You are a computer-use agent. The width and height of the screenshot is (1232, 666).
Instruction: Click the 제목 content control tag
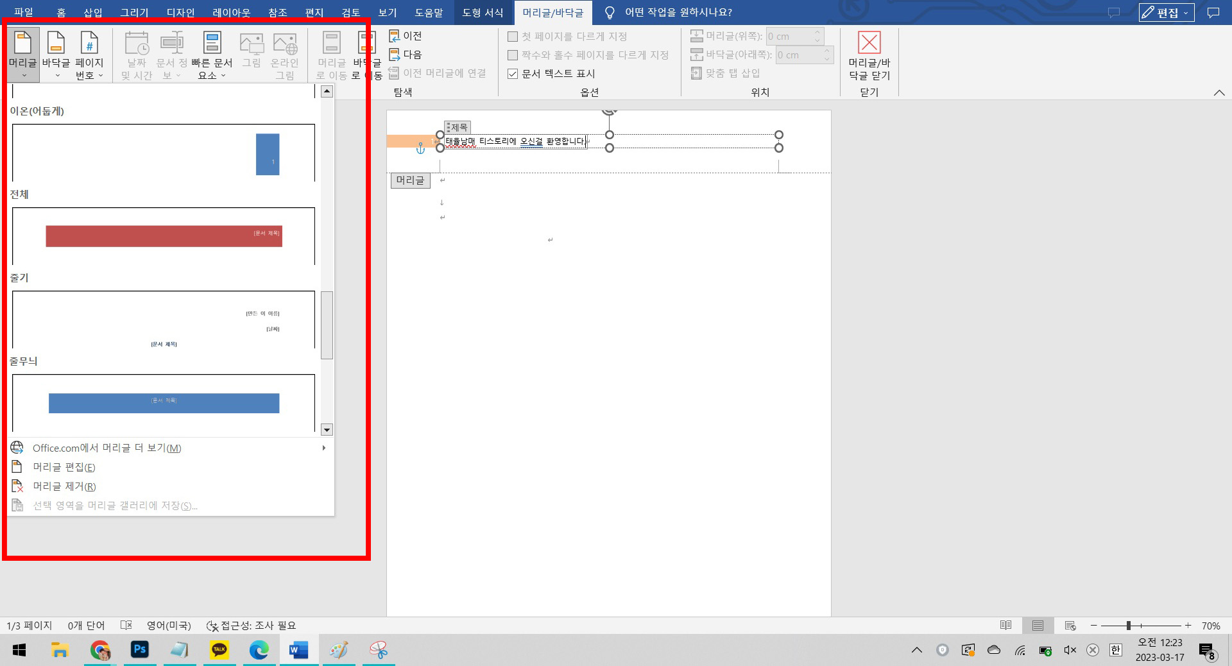(458, 128)
